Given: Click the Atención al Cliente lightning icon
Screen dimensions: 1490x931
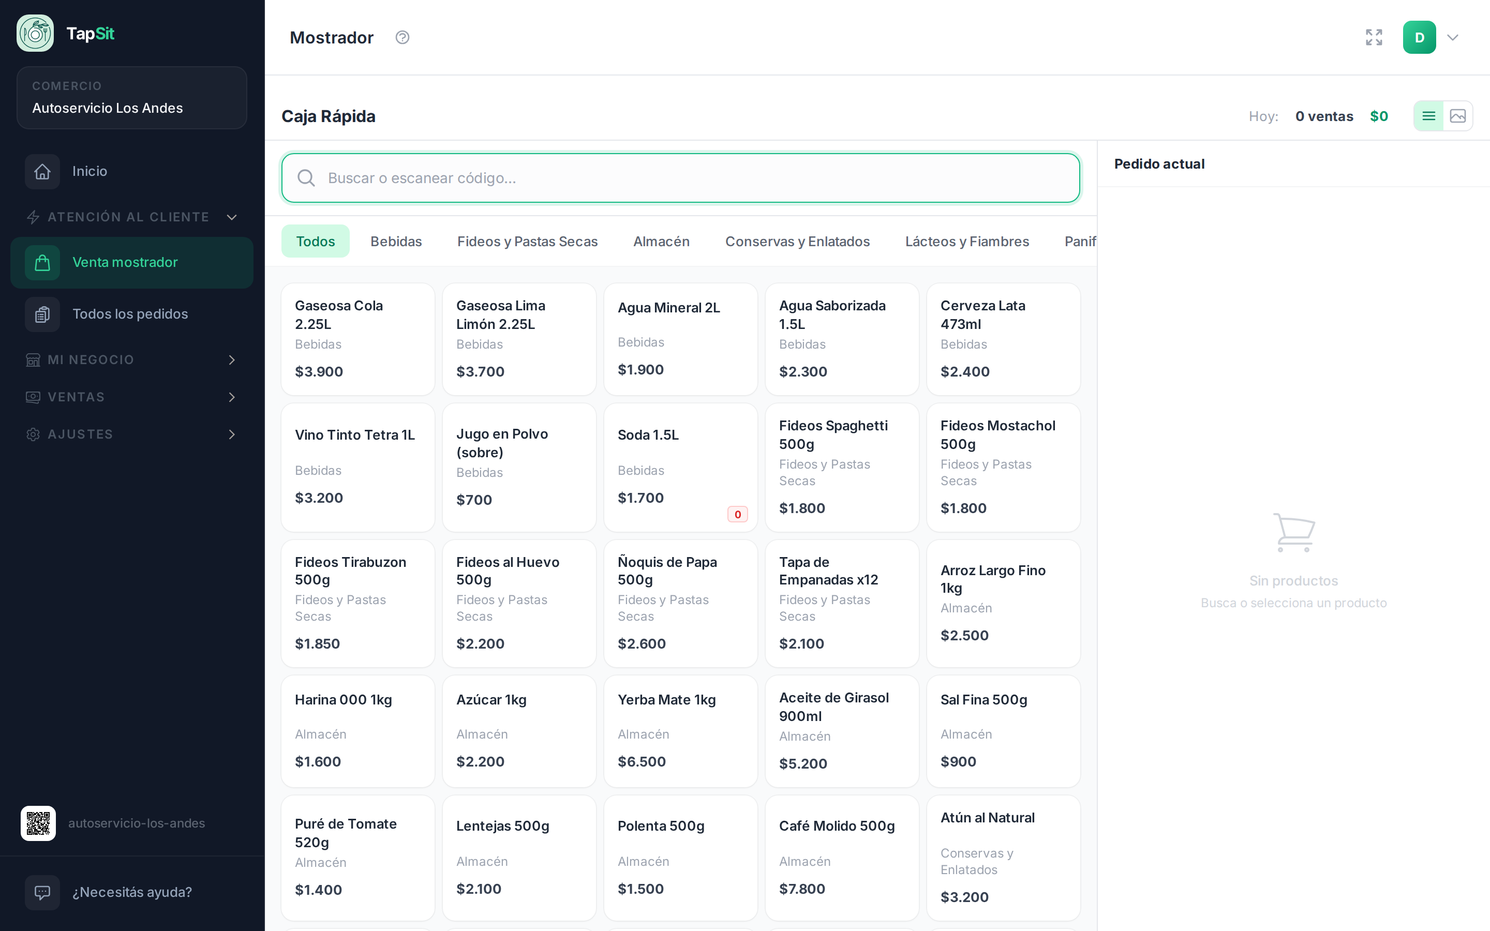Looking at the screenshot, I should click(33, 217).
